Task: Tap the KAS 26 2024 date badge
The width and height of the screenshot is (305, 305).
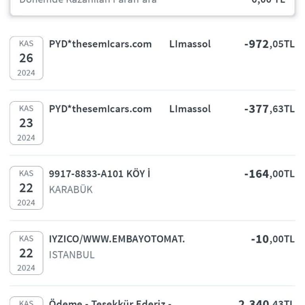Action: (26, 58)
